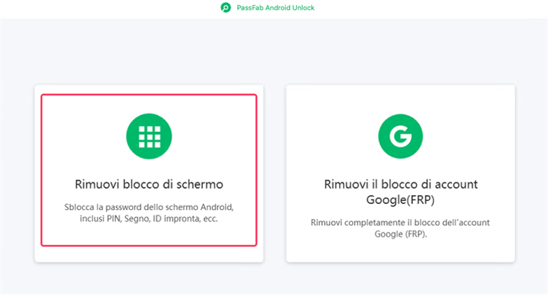This screenshot has height=295, width=548.
Task: Click the gray background below the cards
Action: (x=274, y=279)
